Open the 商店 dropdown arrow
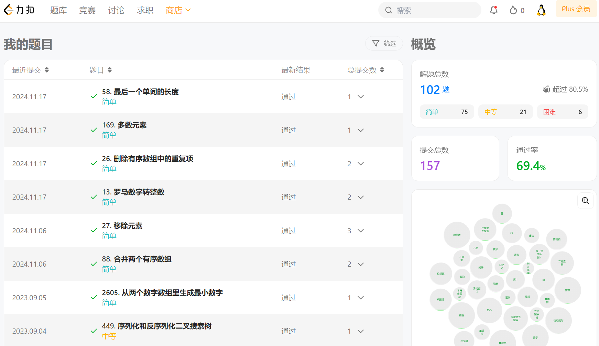 (x=188, y=10)
